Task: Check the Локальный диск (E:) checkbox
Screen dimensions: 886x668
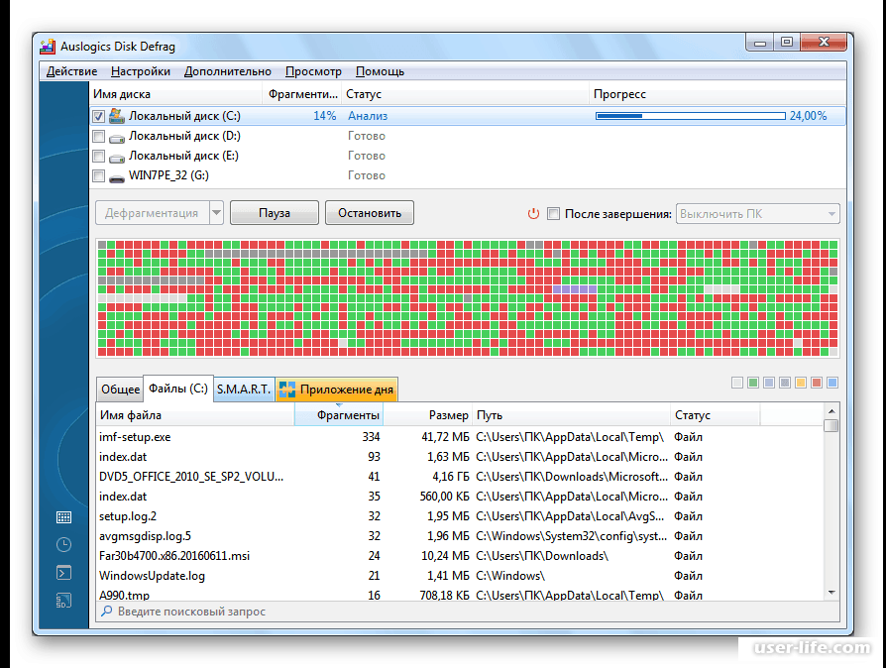Action: click(99, 156)
